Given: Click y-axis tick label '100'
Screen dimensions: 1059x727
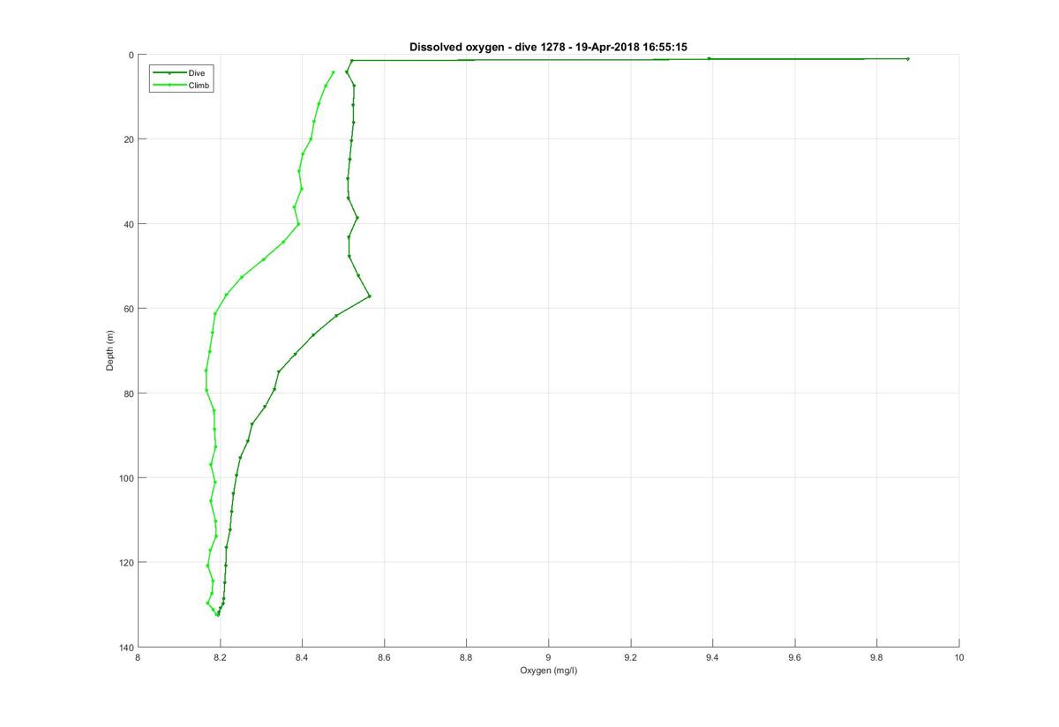Looking at the screenshot, I should pos(126,478).
